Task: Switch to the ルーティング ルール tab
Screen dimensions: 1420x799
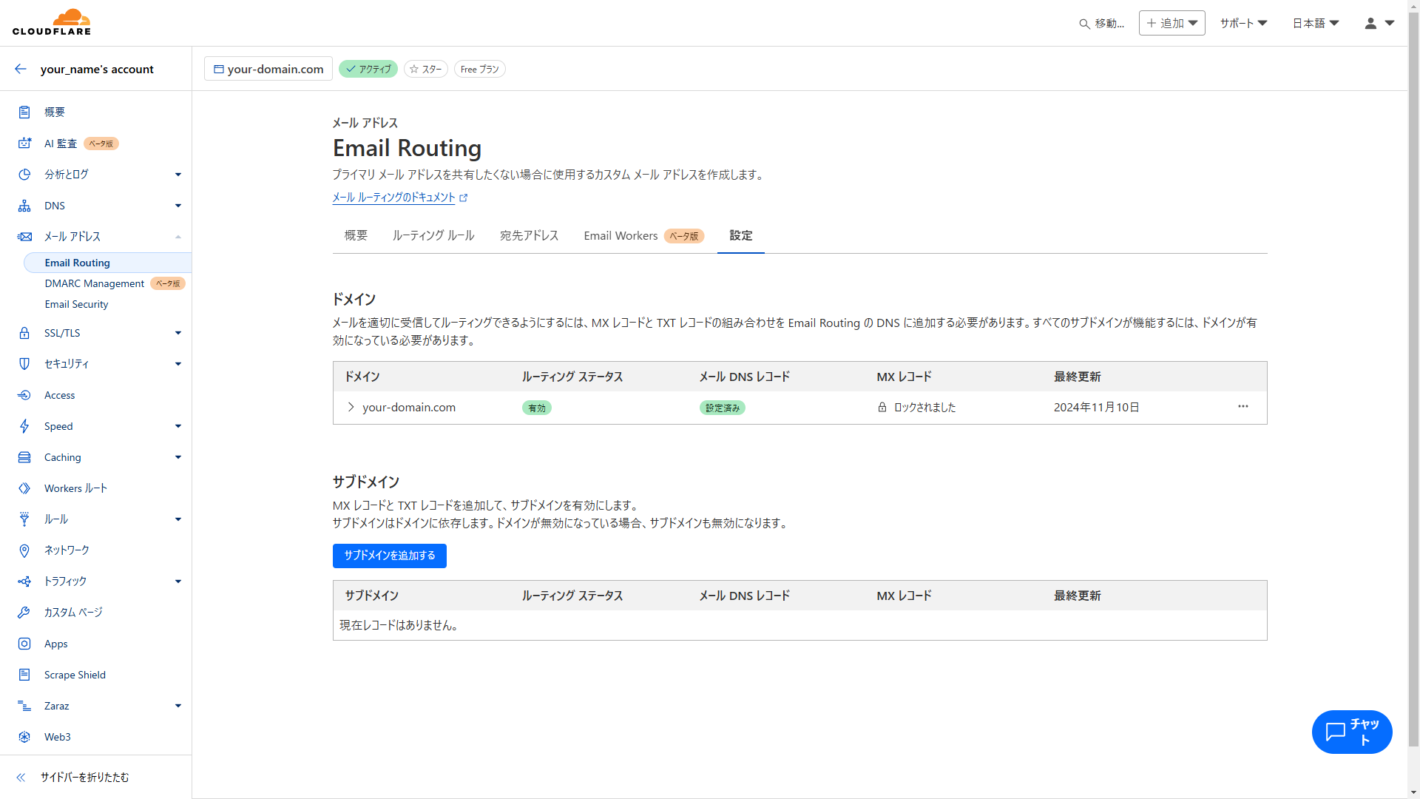Action: [433, 235]
